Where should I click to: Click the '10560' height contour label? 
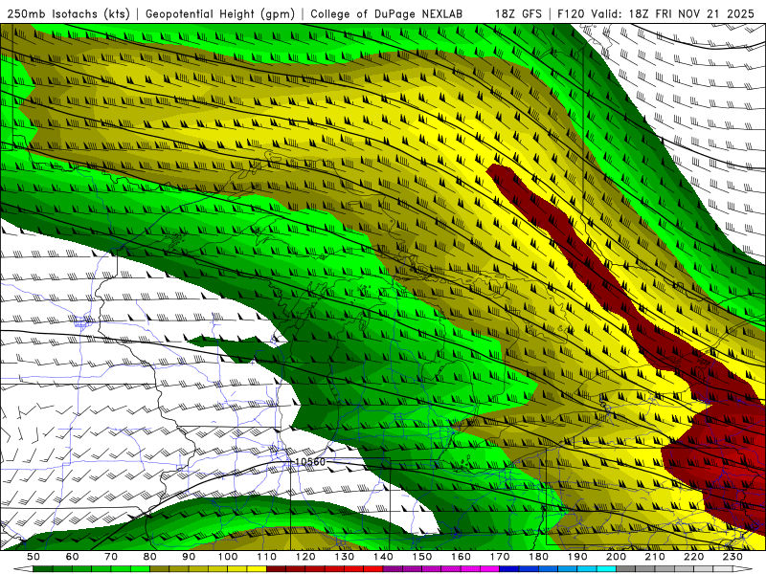tap(309, 462)
